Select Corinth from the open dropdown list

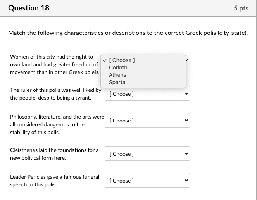click(118, 67)
